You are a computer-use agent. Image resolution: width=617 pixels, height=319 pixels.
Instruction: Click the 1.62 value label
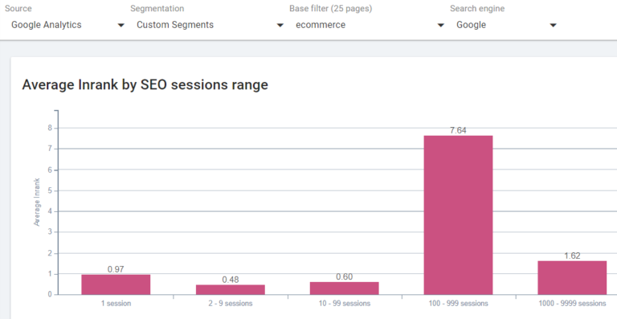pyautogui.click(x=572, y=256)
